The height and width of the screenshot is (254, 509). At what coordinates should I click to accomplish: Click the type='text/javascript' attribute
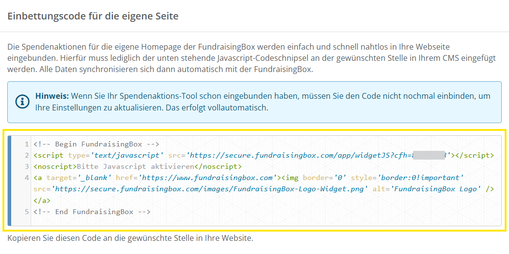116,155
